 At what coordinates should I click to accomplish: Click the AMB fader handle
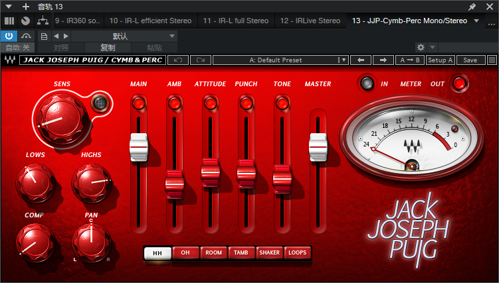click(x=174, y=184)
